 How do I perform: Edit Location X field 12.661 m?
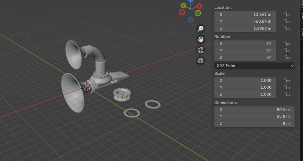tap(245, 14)
